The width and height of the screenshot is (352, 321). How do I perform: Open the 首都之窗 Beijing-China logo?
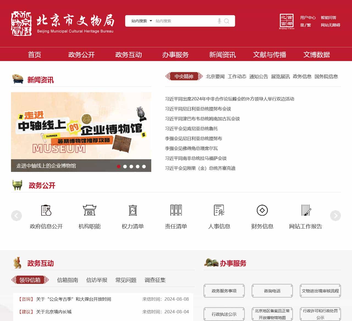click(x=287, y=21)
